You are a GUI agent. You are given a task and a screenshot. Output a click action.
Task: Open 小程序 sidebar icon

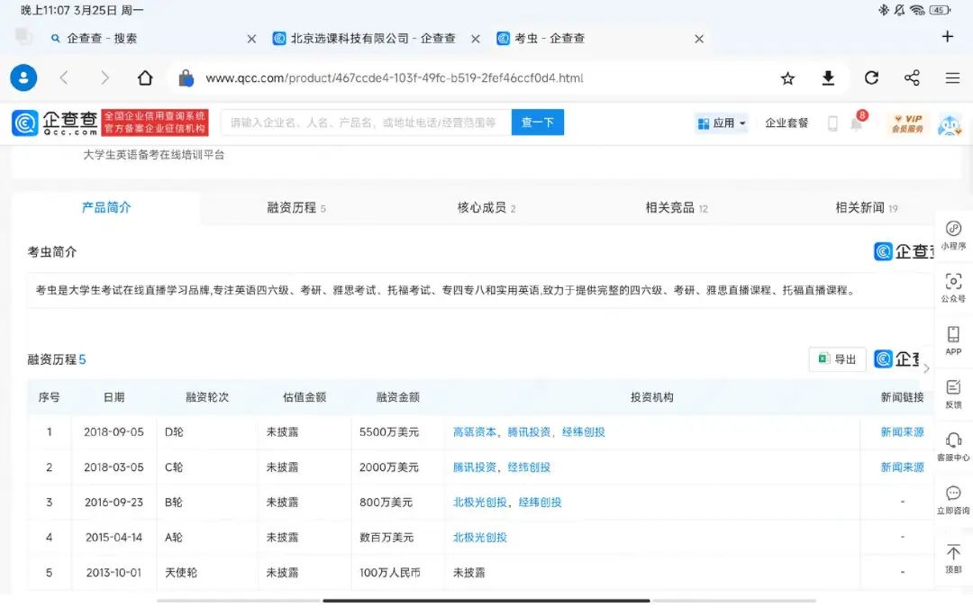tap(953, 235)
